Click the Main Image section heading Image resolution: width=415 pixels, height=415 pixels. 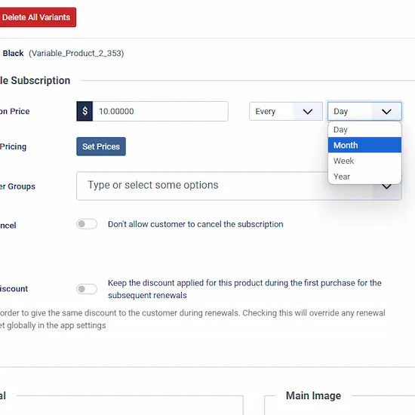click(x=313, y=395)
